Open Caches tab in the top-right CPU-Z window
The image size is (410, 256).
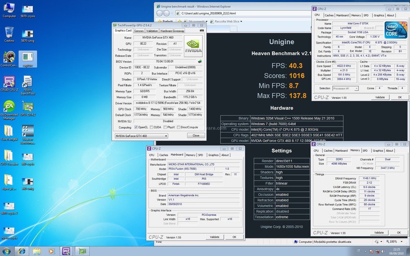[x=329, y=16]
